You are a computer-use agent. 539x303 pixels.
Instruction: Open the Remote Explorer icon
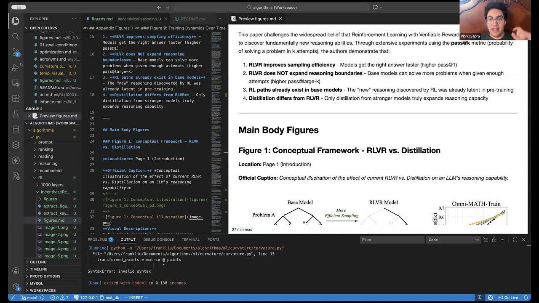(16, 83)
